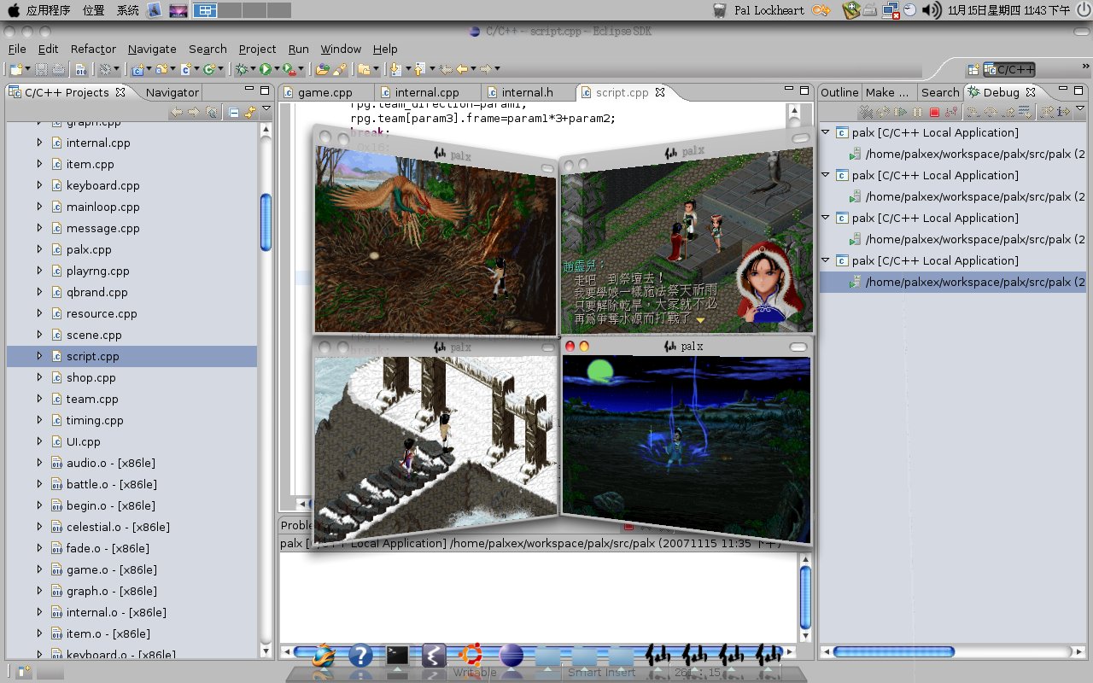1093x683 pixels.
Task: Toggle Instruction Stepping Mode in Debug view
Action: pyautogui.click(x=1063, y=112)
